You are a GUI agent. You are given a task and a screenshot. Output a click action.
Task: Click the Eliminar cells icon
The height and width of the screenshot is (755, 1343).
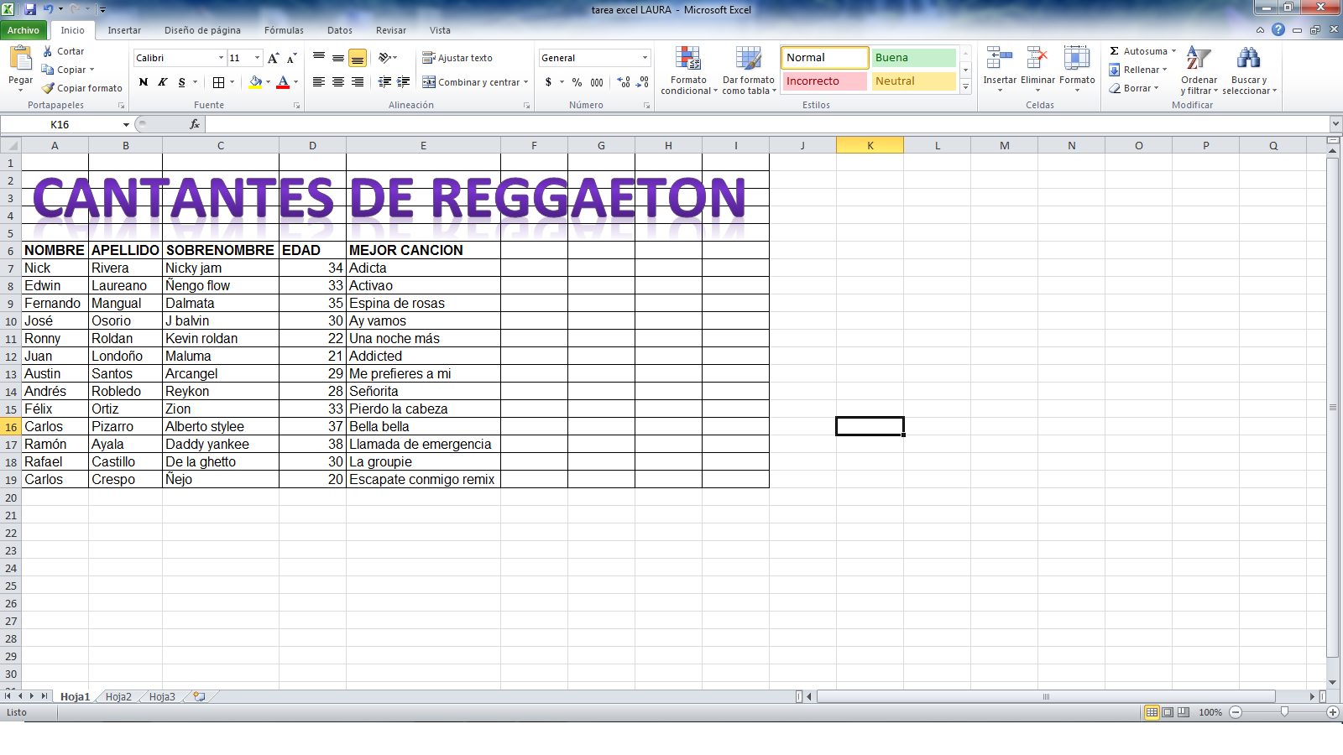point(1037,59)
